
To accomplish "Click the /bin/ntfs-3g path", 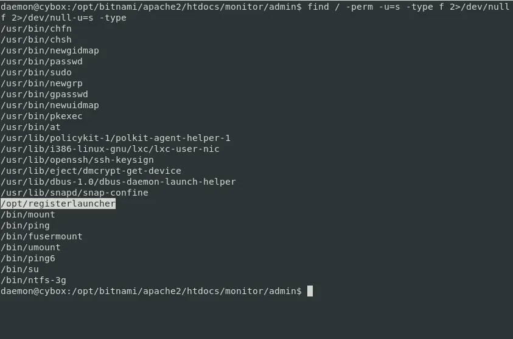I will [33, 280].
